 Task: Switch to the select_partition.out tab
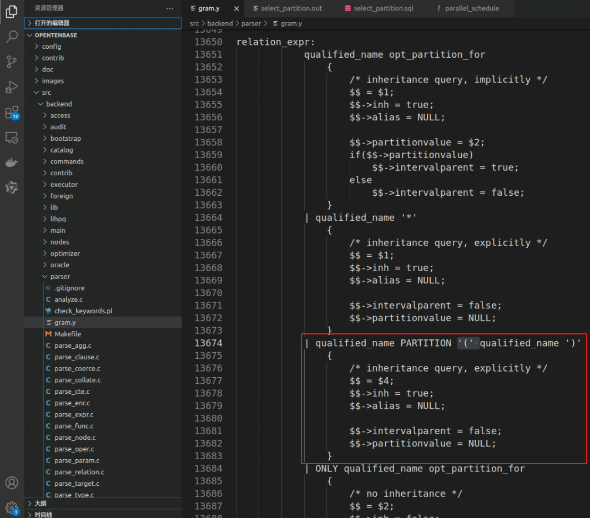[290, 8]
